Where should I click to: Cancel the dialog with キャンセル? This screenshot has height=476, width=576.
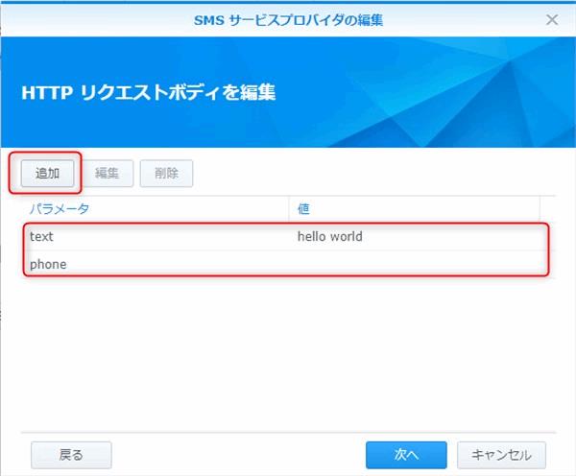coord(501,455)
